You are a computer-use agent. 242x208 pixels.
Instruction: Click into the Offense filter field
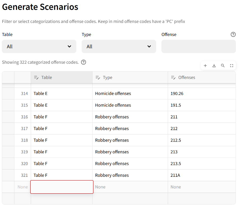[x=198, y=46]
